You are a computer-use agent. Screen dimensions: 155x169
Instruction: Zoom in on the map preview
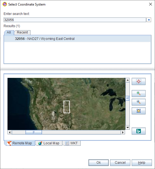click(138, 93)
